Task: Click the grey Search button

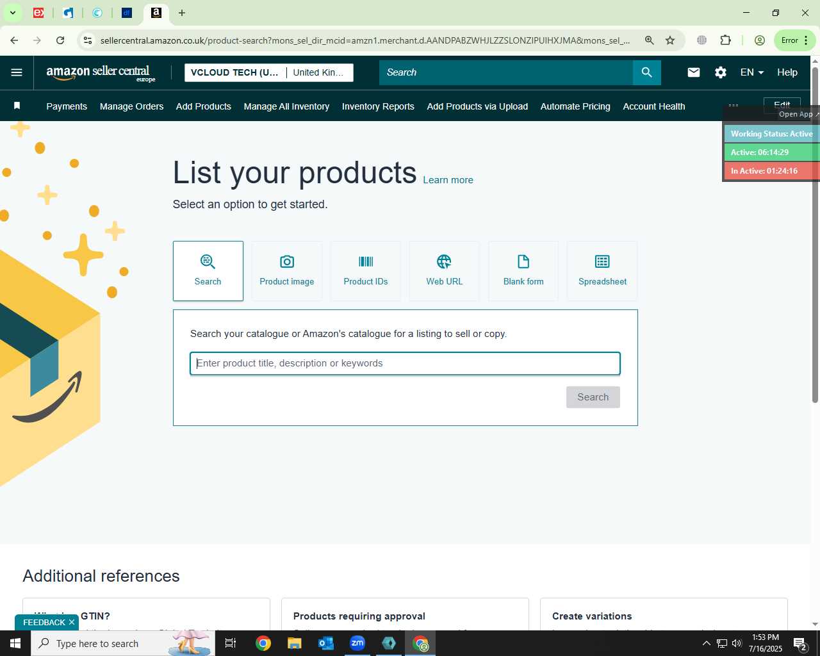Action: (593, 397)
